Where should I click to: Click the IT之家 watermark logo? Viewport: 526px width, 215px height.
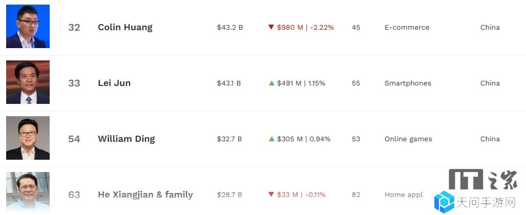[x=483, y=180]
